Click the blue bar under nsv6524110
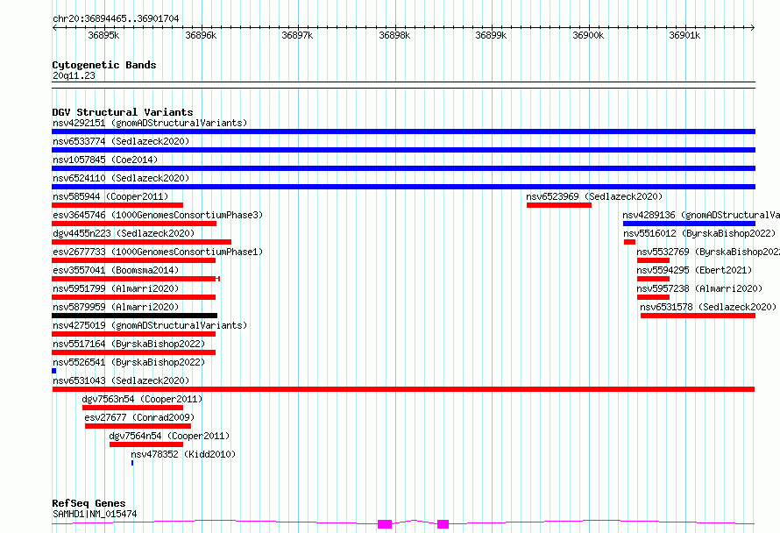This screenshot has width=780, height=533. click(x=403, y=187)
